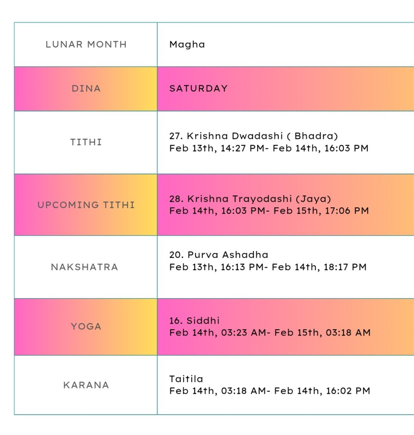Select the Taitila karana name
The height and width of the screenshot is (435, 414).
pyautogui.click(x=186, y=379)
